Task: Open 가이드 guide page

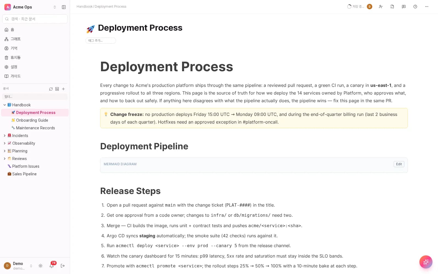Action: tap(35, 76)
